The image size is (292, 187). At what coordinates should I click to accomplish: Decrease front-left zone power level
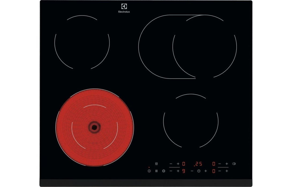pos(171,171)
